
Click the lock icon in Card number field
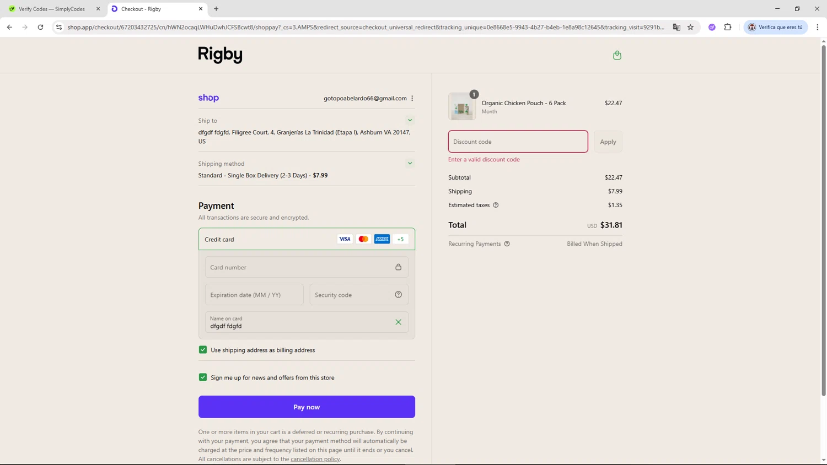pyautogui.click(x=398, y=267)
